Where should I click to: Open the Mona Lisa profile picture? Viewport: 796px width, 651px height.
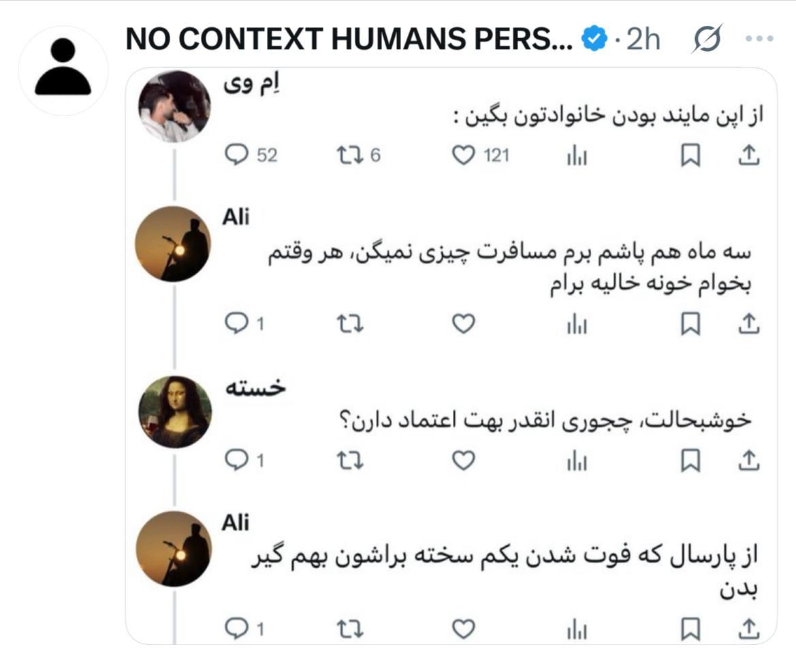174,411
